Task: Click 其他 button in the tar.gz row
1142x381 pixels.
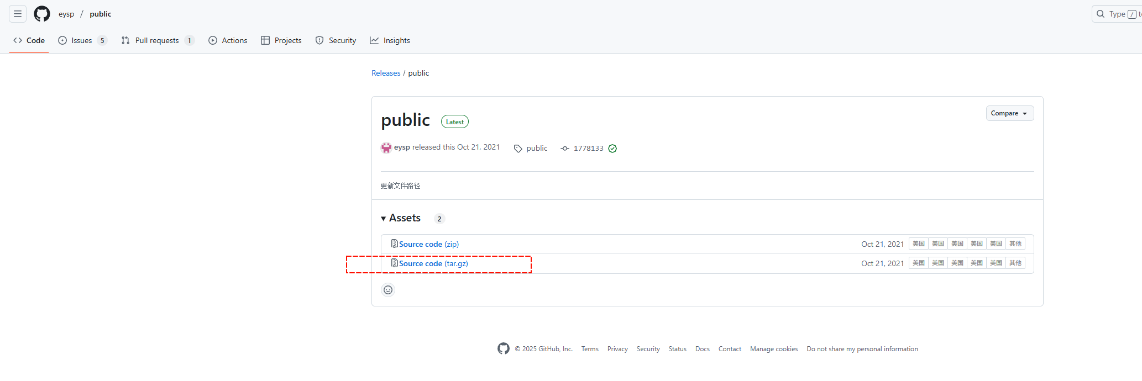Action: click(1015, 263)
